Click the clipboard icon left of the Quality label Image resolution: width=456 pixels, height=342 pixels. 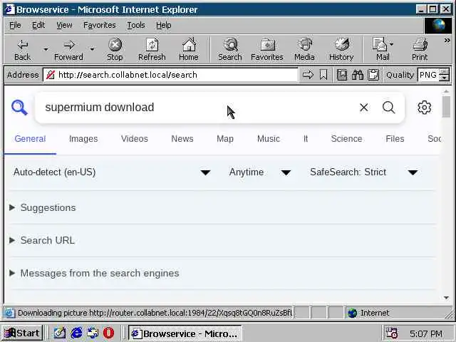(x=373, y=75)
